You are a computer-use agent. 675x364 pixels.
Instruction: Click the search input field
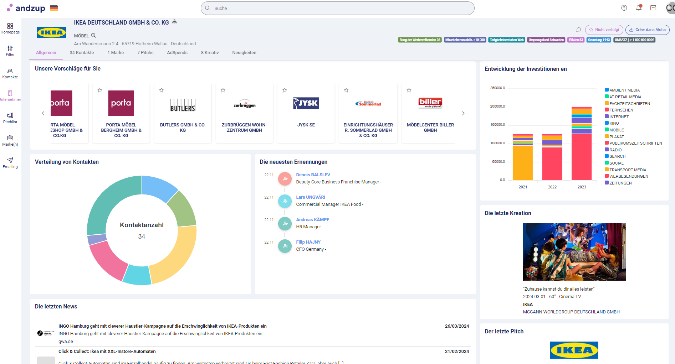[337, 8]
